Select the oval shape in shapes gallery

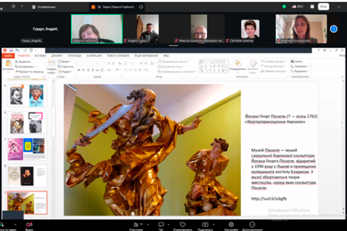(219, 62)
